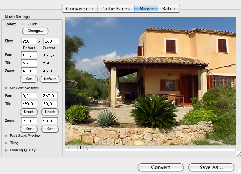This screenshot has height=174, width=241.
Task: Click the Save As... button
Action: [x=211, y=167]
